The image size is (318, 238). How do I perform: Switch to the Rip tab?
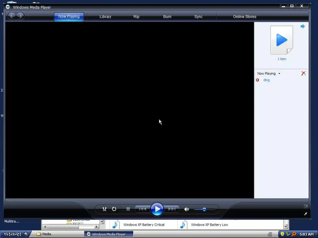coord(136,17)
